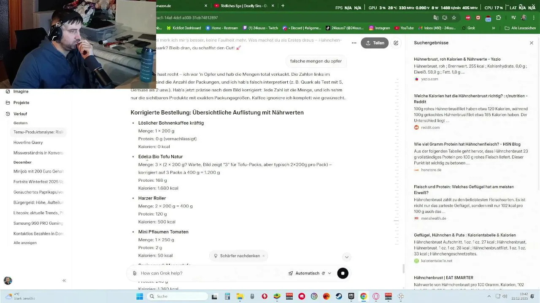540x303 pixels.
Task: Open the Inbox (460) Gmail bookmark
Action: point(437,28)
